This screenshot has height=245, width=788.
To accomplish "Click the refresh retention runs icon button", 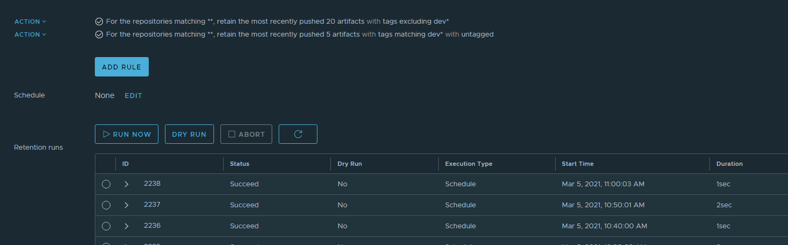I will click(x=298, y=134).
